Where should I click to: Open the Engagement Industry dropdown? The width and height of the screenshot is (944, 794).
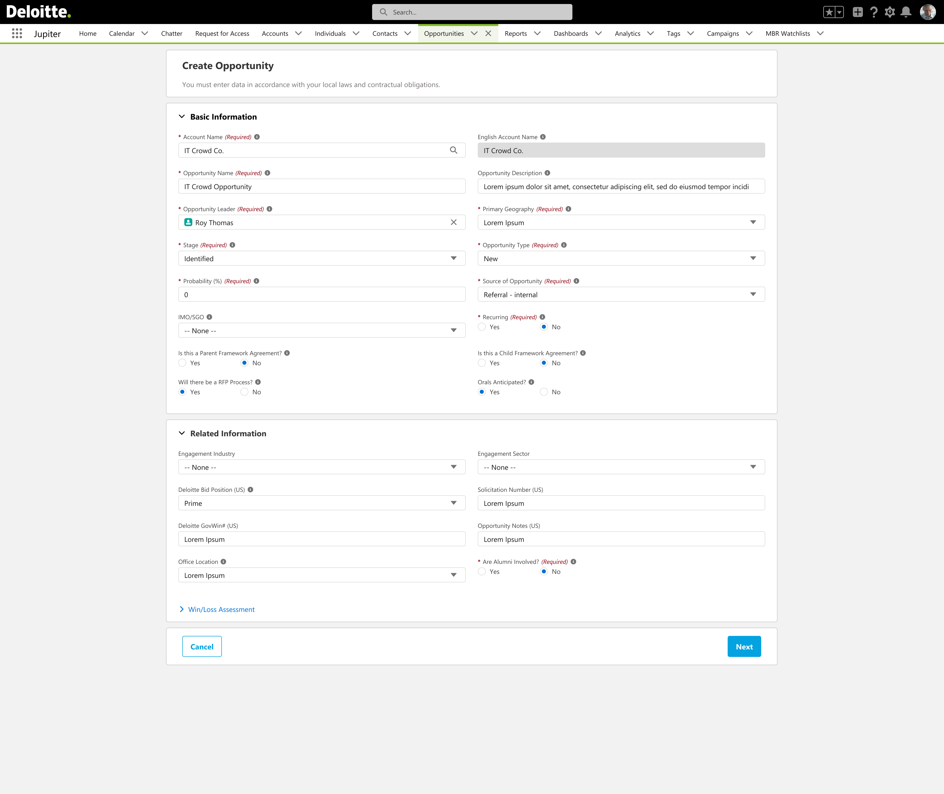tap(322, 467)
